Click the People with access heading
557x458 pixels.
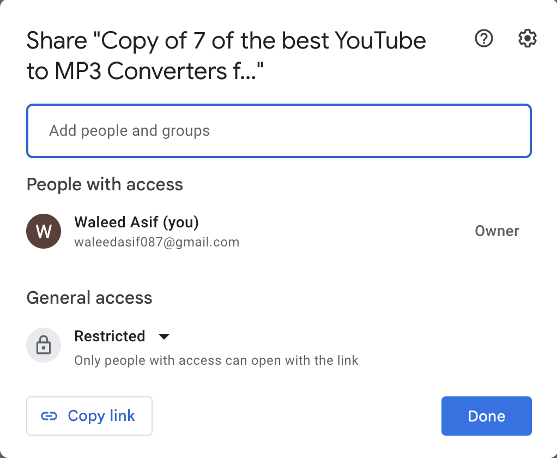click(105, 184)
